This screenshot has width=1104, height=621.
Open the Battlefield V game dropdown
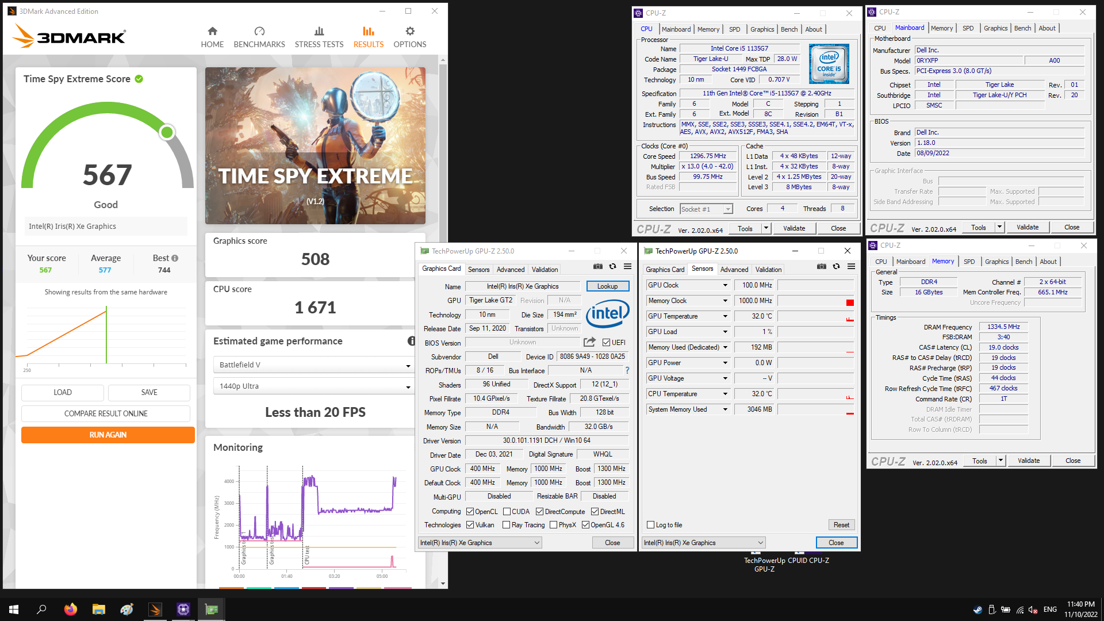point(313,365)
